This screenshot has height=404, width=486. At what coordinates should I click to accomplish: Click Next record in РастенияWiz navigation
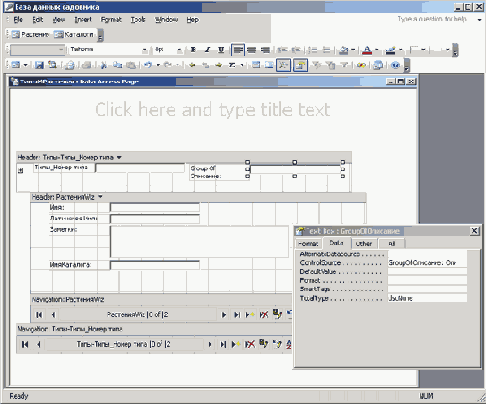tap(224, 314)
